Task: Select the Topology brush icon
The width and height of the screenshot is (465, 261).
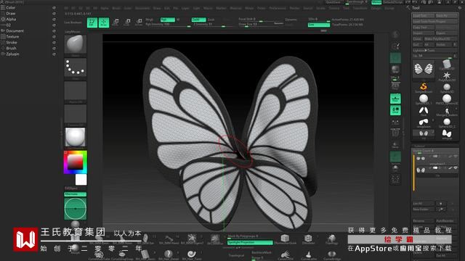Action: pyautogui.click(x=331, y=239)
